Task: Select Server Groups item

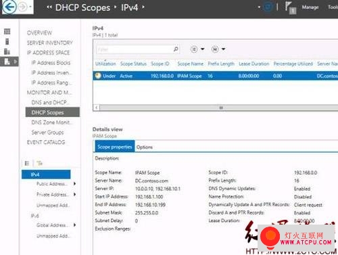Action: 47,133
